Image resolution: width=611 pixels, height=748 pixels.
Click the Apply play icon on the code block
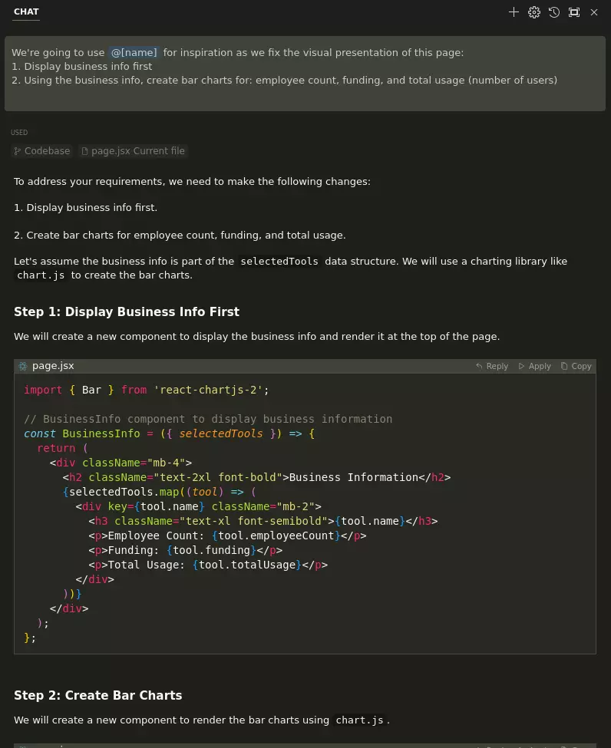[x=523, y=366]
